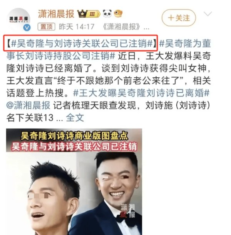Open hashtag 王大发曝吴奇隆刘诗诗已离婚
Image resolution: width=231 pixels, height=235 pixels.
141,93
